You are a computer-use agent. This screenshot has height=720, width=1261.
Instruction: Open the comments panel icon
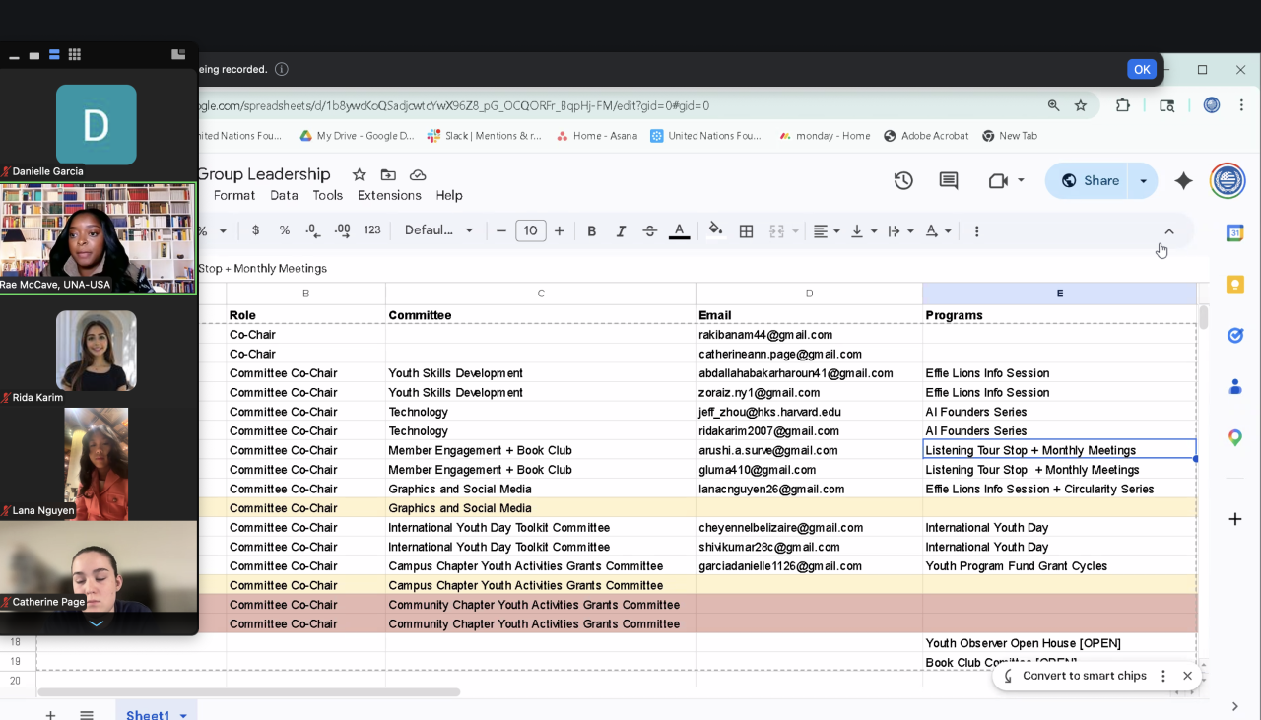click(948, 180)
